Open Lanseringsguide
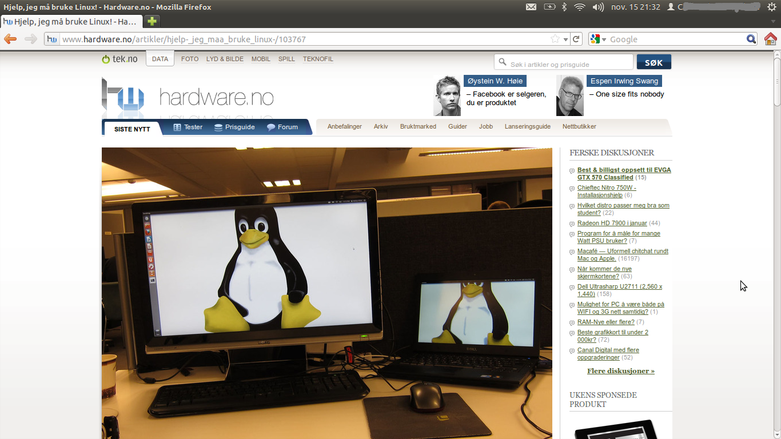The image size is (781, 439). click(x=528, y=126)
